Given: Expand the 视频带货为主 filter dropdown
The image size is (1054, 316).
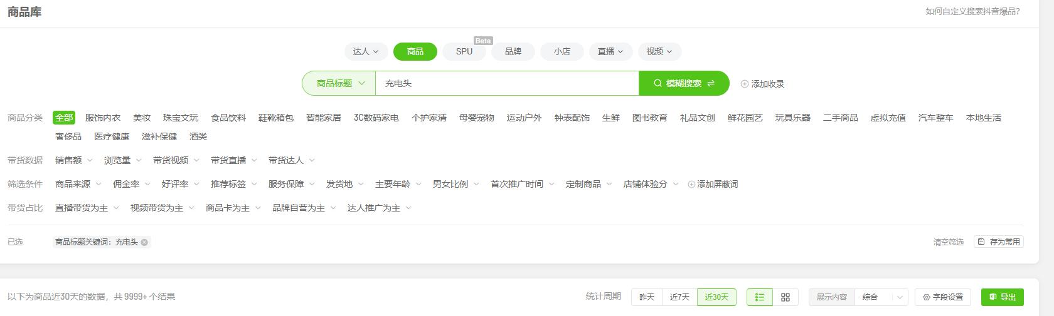Looking at the screenshot, I should tap(162, 208).
